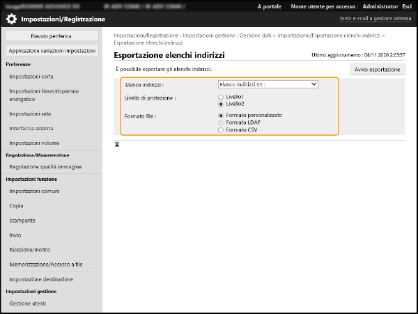
Task: Select Gestione utenti in sidebar
Action: click(27, 304)
